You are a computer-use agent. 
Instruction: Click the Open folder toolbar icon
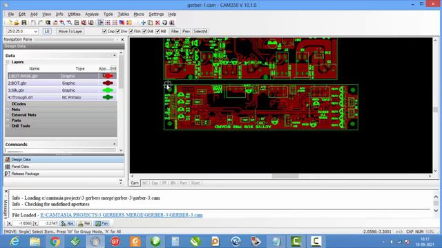[x=17, y=23]
